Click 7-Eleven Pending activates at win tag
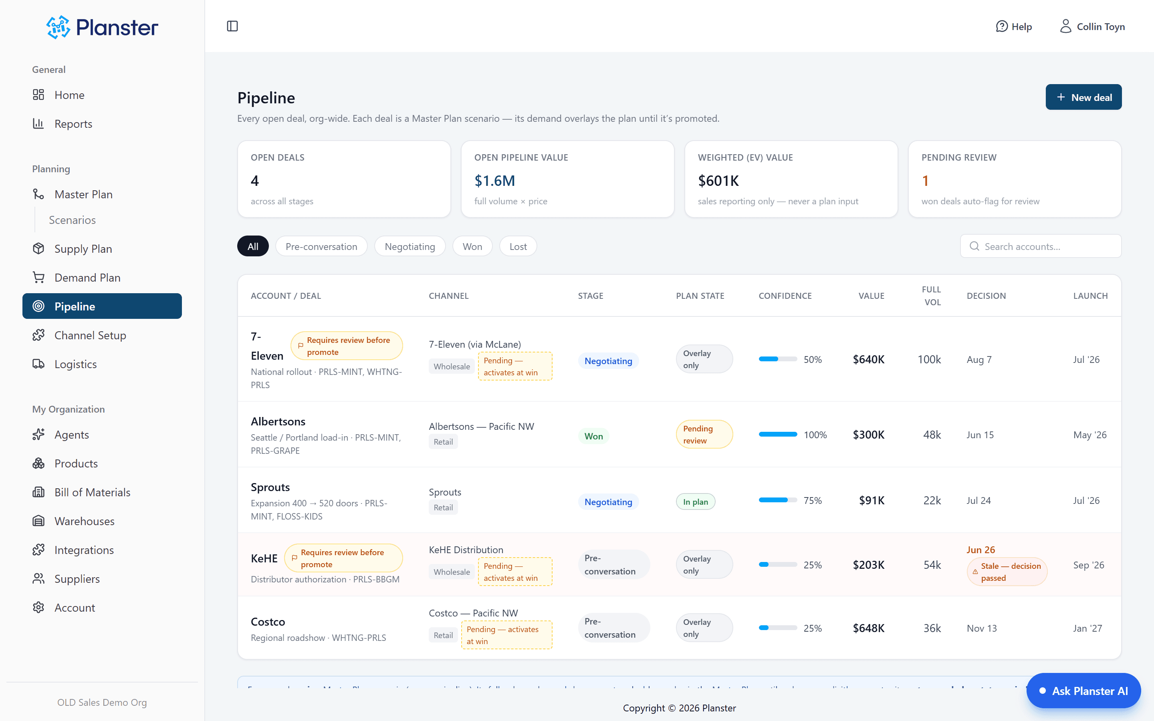Image resolution: width=1154 pixels, height=721 pixels. (x=515, y=366)
